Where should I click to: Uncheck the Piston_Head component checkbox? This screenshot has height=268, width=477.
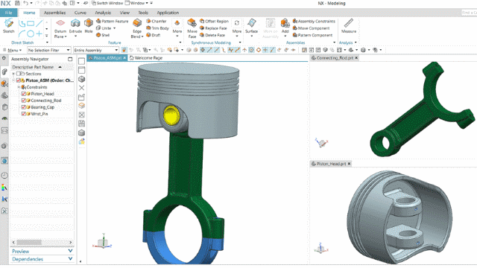point(24,94)
